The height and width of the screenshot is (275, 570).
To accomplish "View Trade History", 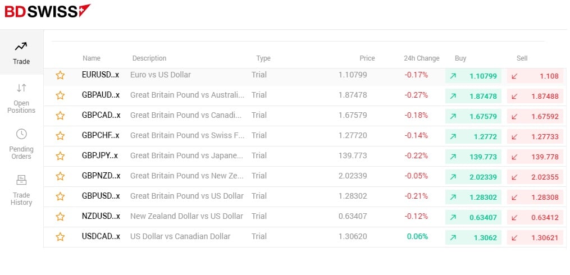I will [x=21, y=190].
